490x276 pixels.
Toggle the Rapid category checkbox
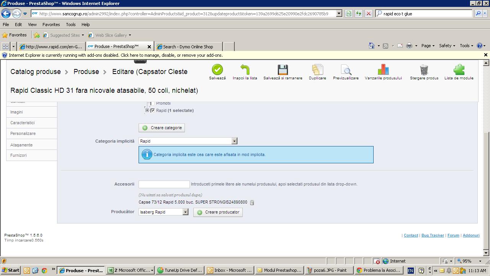point(153,110)
